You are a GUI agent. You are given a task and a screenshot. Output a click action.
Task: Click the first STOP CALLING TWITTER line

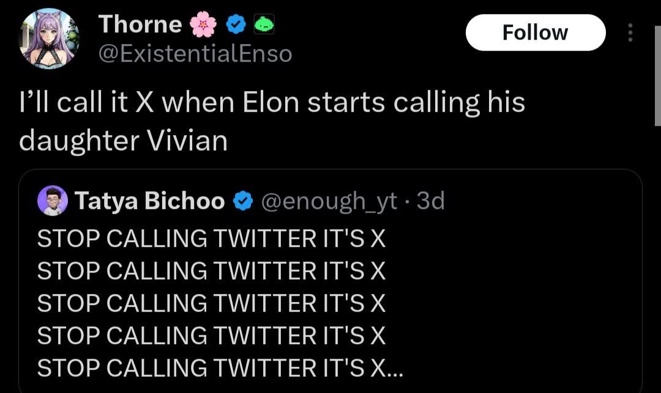(211, 238)
